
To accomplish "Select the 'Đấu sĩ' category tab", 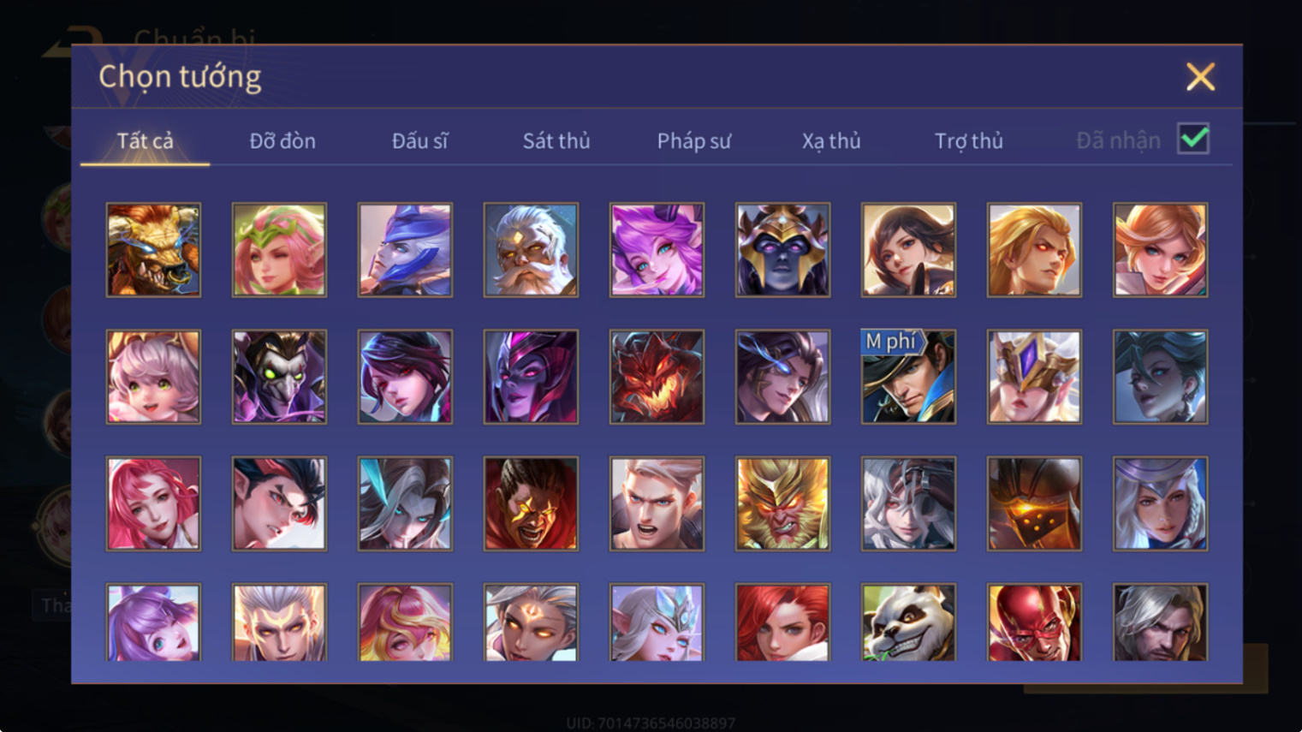I will (419, 140).
